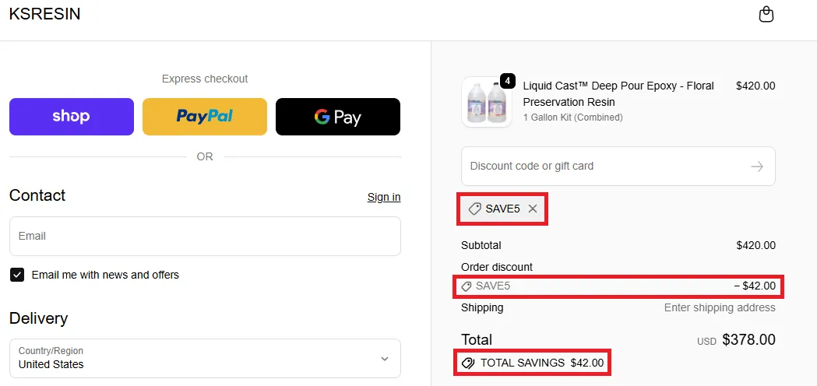The width and height of the screenshot is (817, 386).
Task: Pay with Shop Pay express button
Action: [x=72, y=117]
